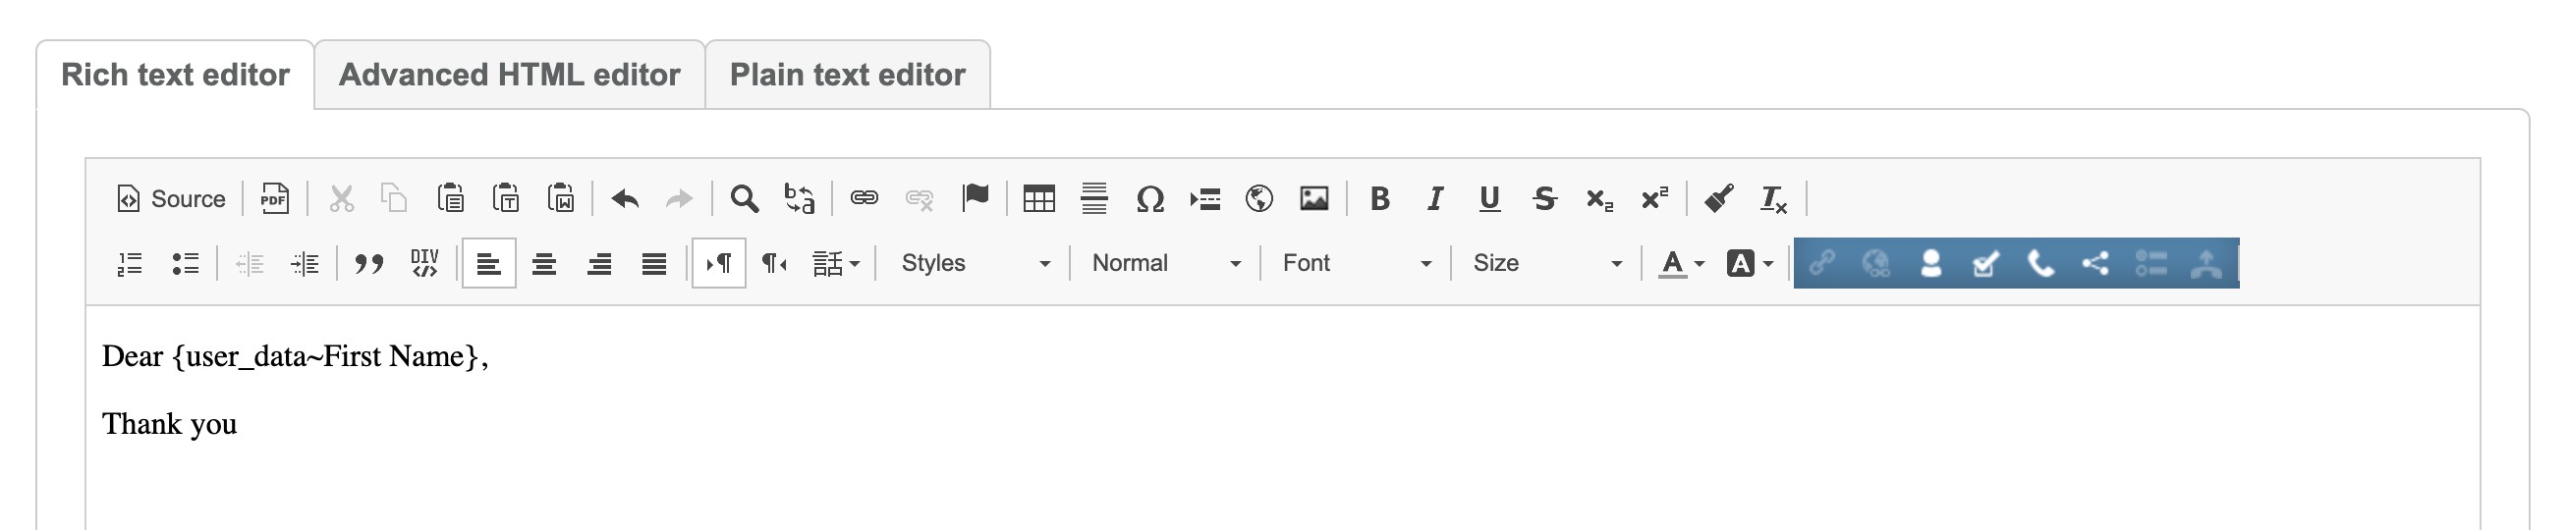
Task: Insert a link with the link icon
Action: click(x=864, y=198)
